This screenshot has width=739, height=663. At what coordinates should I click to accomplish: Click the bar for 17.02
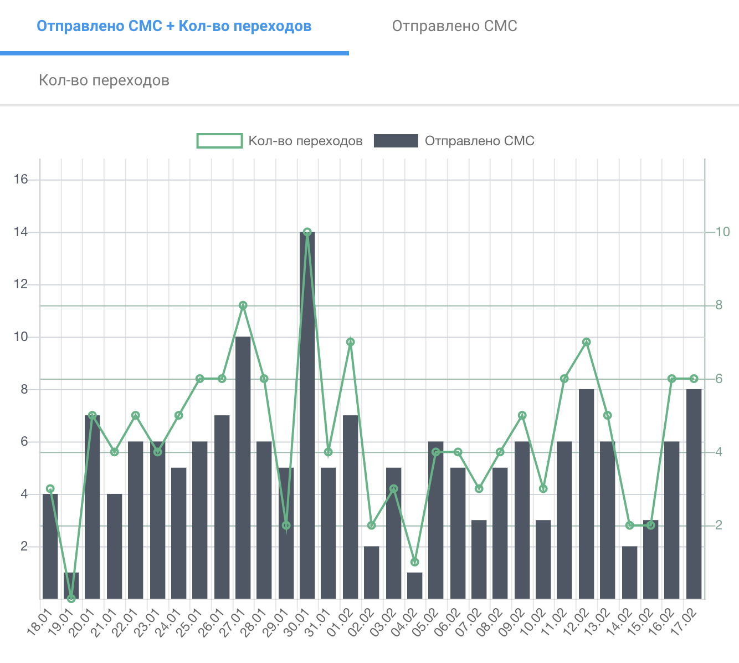pyautogui.click(x=694, y=493)
